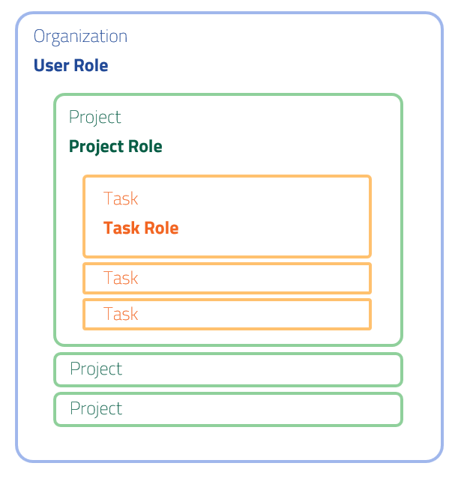This screenshot has width=461, height=478.
Task: Expand the bottom collapsed Task box
Action: point(226,313)
